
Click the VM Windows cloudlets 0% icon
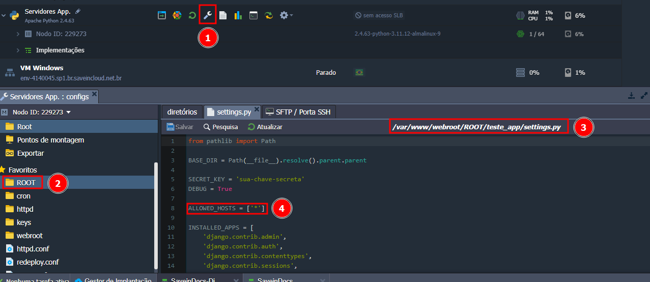tap(520, 72)
